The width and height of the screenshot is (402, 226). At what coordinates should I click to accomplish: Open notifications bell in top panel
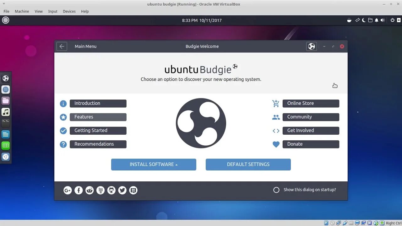377,20
